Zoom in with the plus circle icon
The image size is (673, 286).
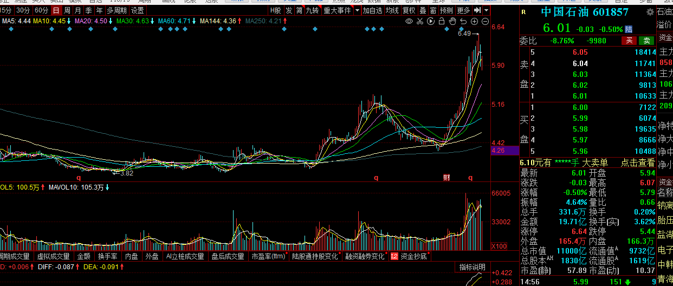474,21
